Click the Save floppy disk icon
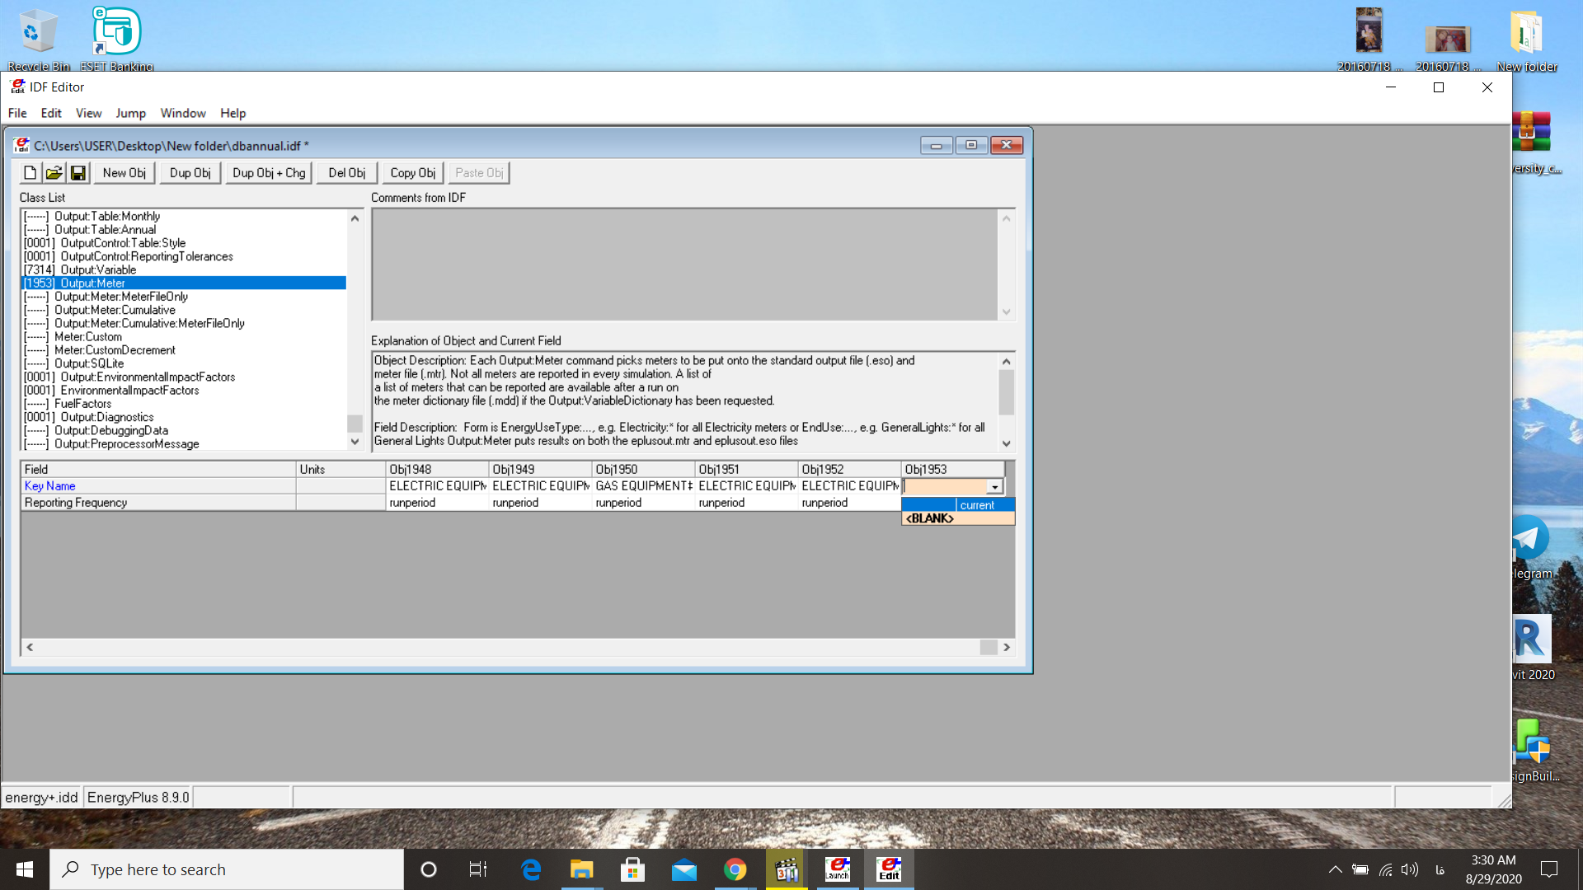This screenshot has height=890, width=1583. click(78, 173)
